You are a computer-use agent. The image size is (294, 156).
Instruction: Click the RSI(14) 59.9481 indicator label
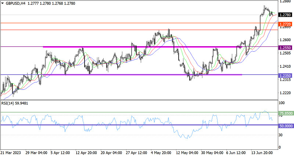[x=15, y=103]
